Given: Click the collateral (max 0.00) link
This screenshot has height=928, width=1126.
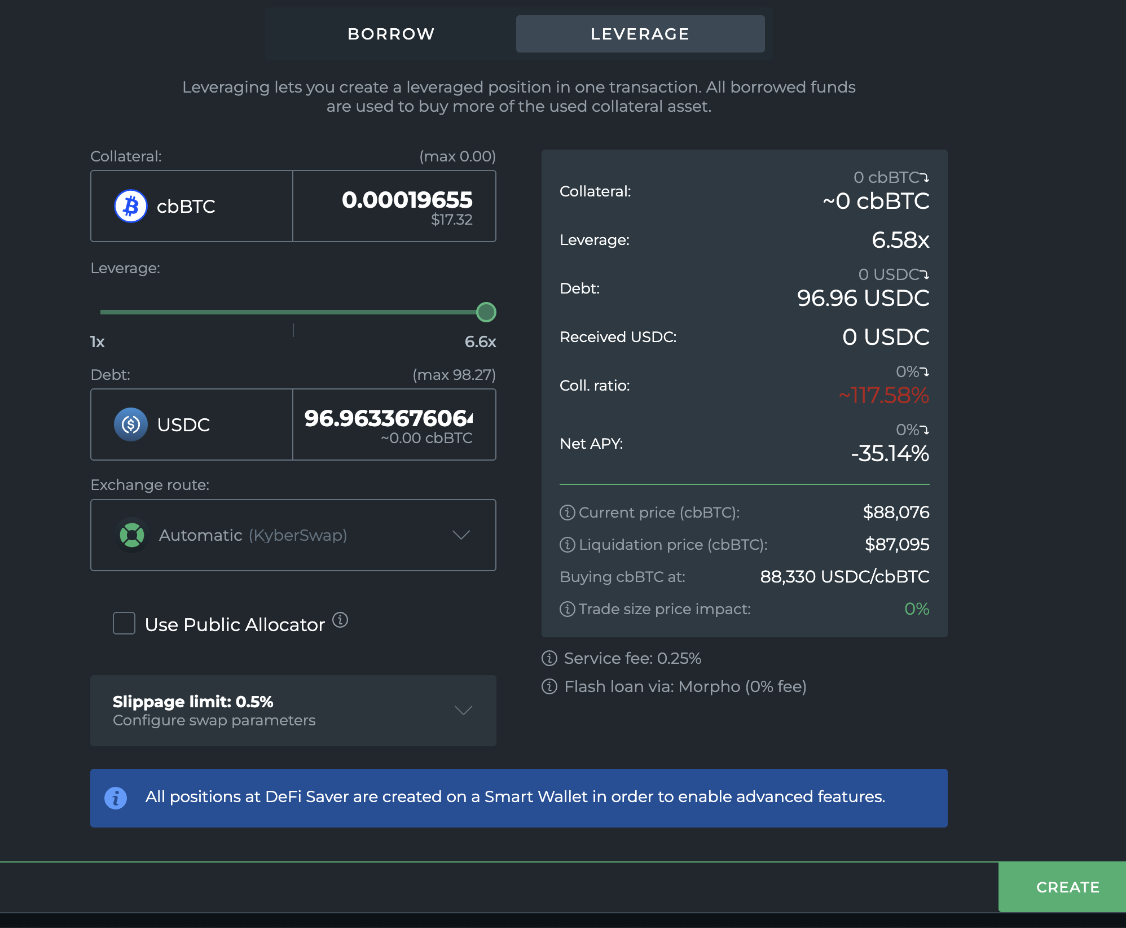Looking at the screenshot, I should tap(458, 156).
